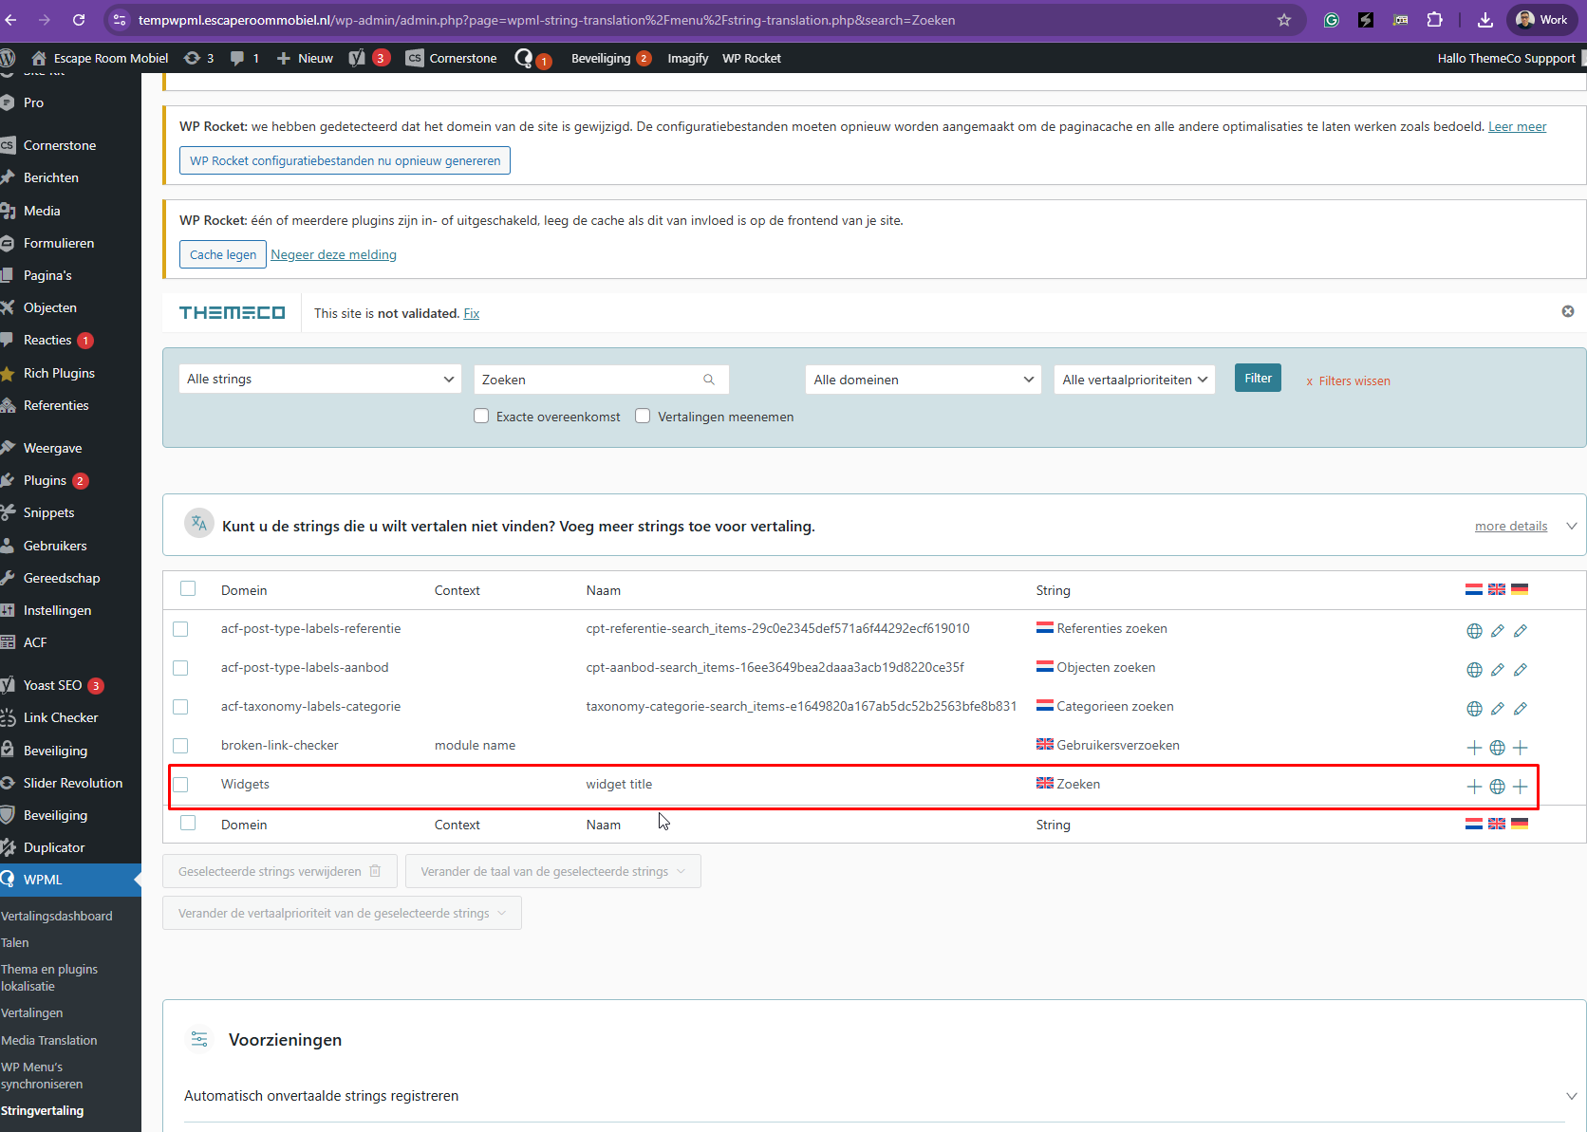Image resolution: width=1587 pixels, height=1132 pixels.
Task: Click the Yoast icon in admin bar
Action: coord(357,58)
